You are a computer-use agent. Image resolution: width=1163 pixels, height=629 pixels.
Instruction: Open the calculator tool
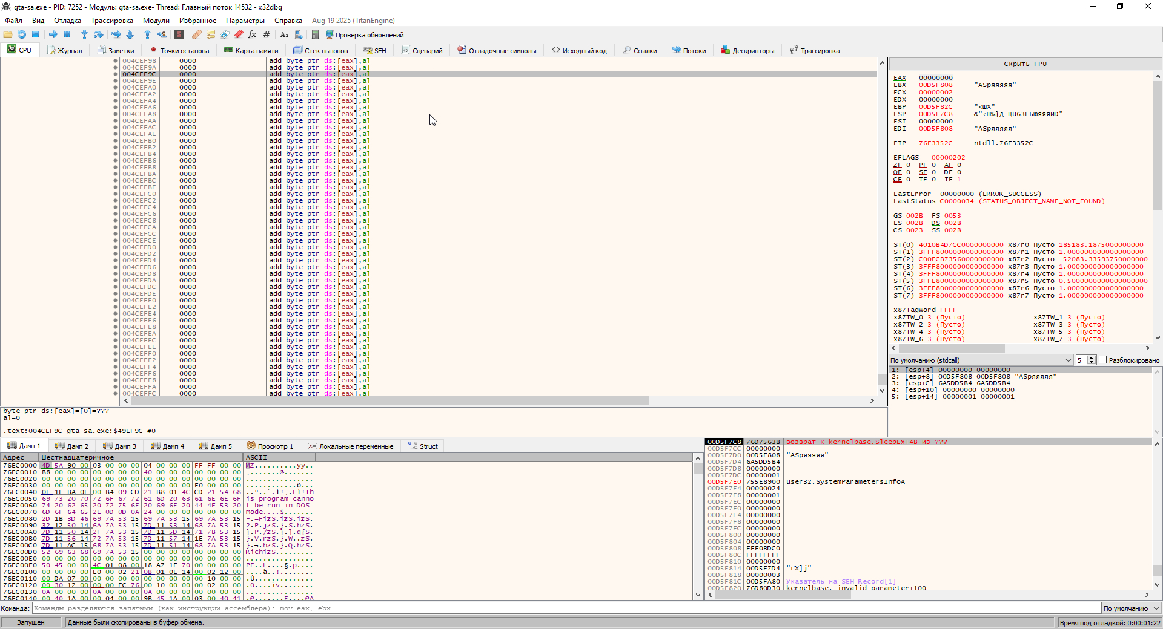coord(316,34)
